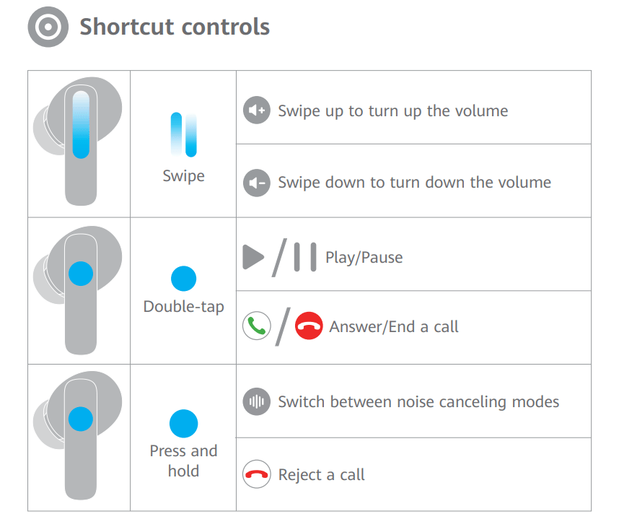Click the pause bars icon

tap(304, 257)
